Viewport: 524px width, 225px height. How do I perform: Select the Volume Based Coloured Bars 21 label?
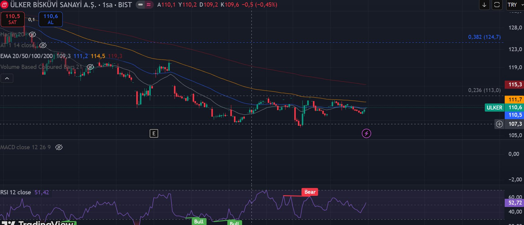coord(41,67)
